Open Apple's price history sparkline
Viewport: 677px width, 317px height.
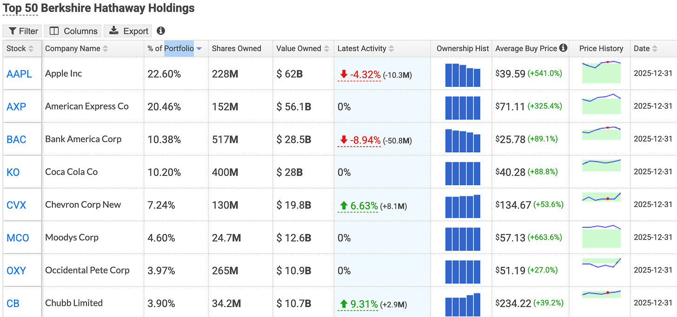coord(601,71)
